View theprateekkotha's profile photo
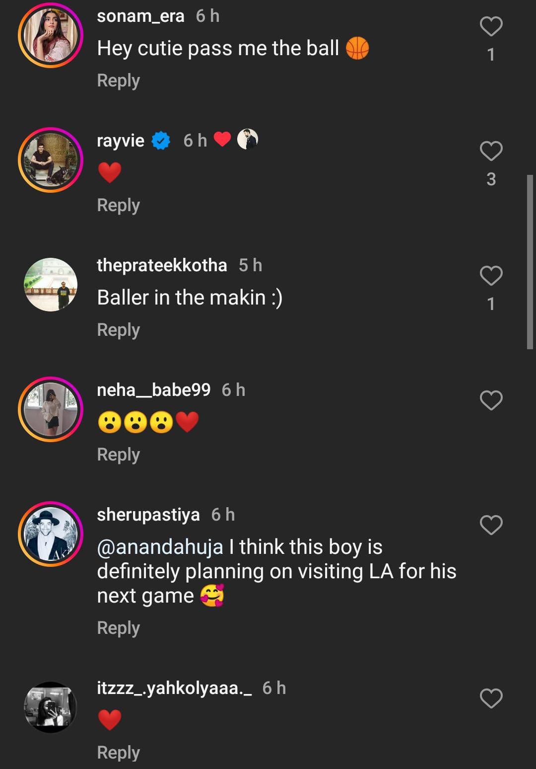536x769 pixels. pyautogui.click(x=51, y=285)
